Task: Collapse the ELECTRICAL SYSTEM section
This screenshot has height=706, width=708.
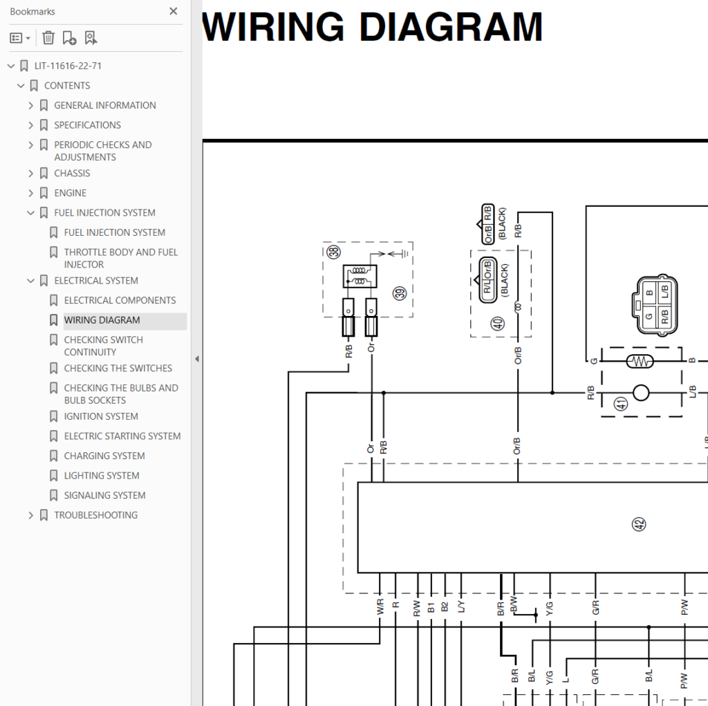Action: (30, 281)
